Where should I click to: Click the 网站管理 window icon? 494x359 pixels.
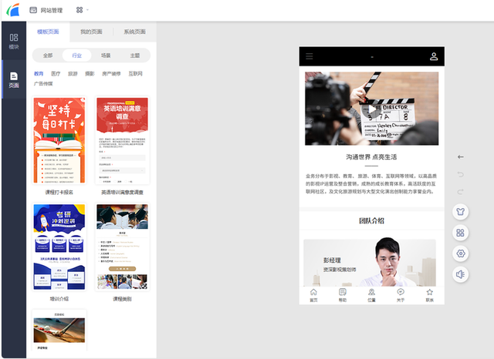coord(33,10)
